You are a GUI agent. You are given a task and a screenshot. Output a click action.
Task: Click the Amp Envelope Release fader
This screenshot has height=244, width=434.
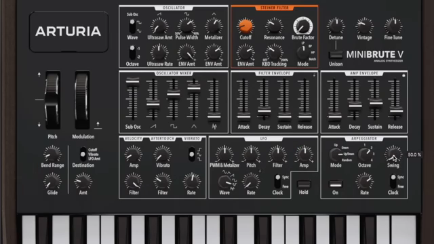pos(395,111)
